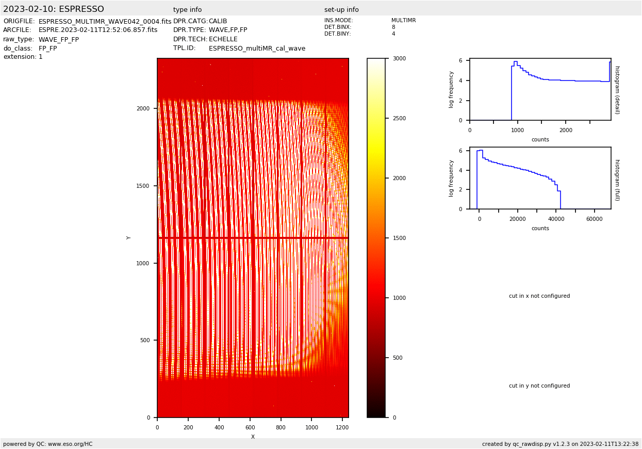Click the '2023-02-10: ESPRESSO' title
The width and height of the screenshot is (642, 449).
click(54, 9)
